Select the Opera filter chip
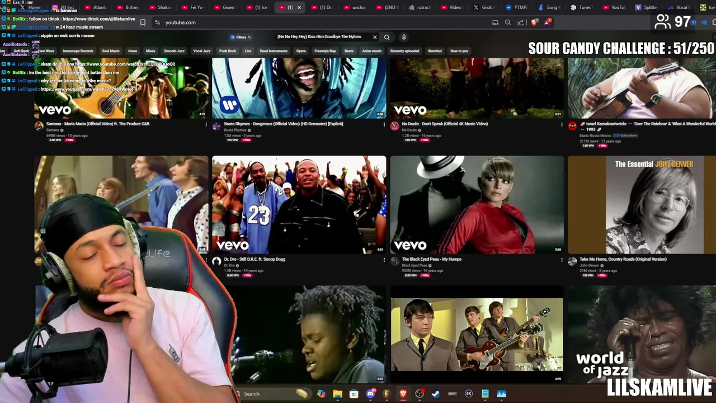The image size is (716, 403). click(x=301, y=51)
